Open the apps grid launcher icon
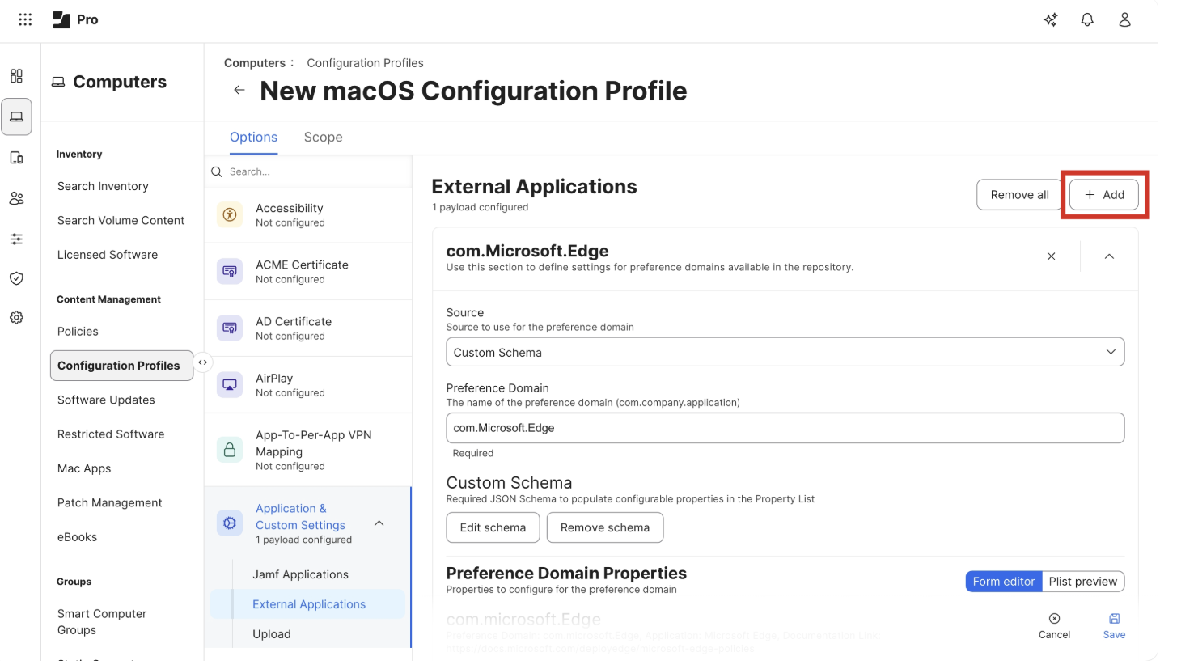 pyautogui.click(x=25, y=20)
